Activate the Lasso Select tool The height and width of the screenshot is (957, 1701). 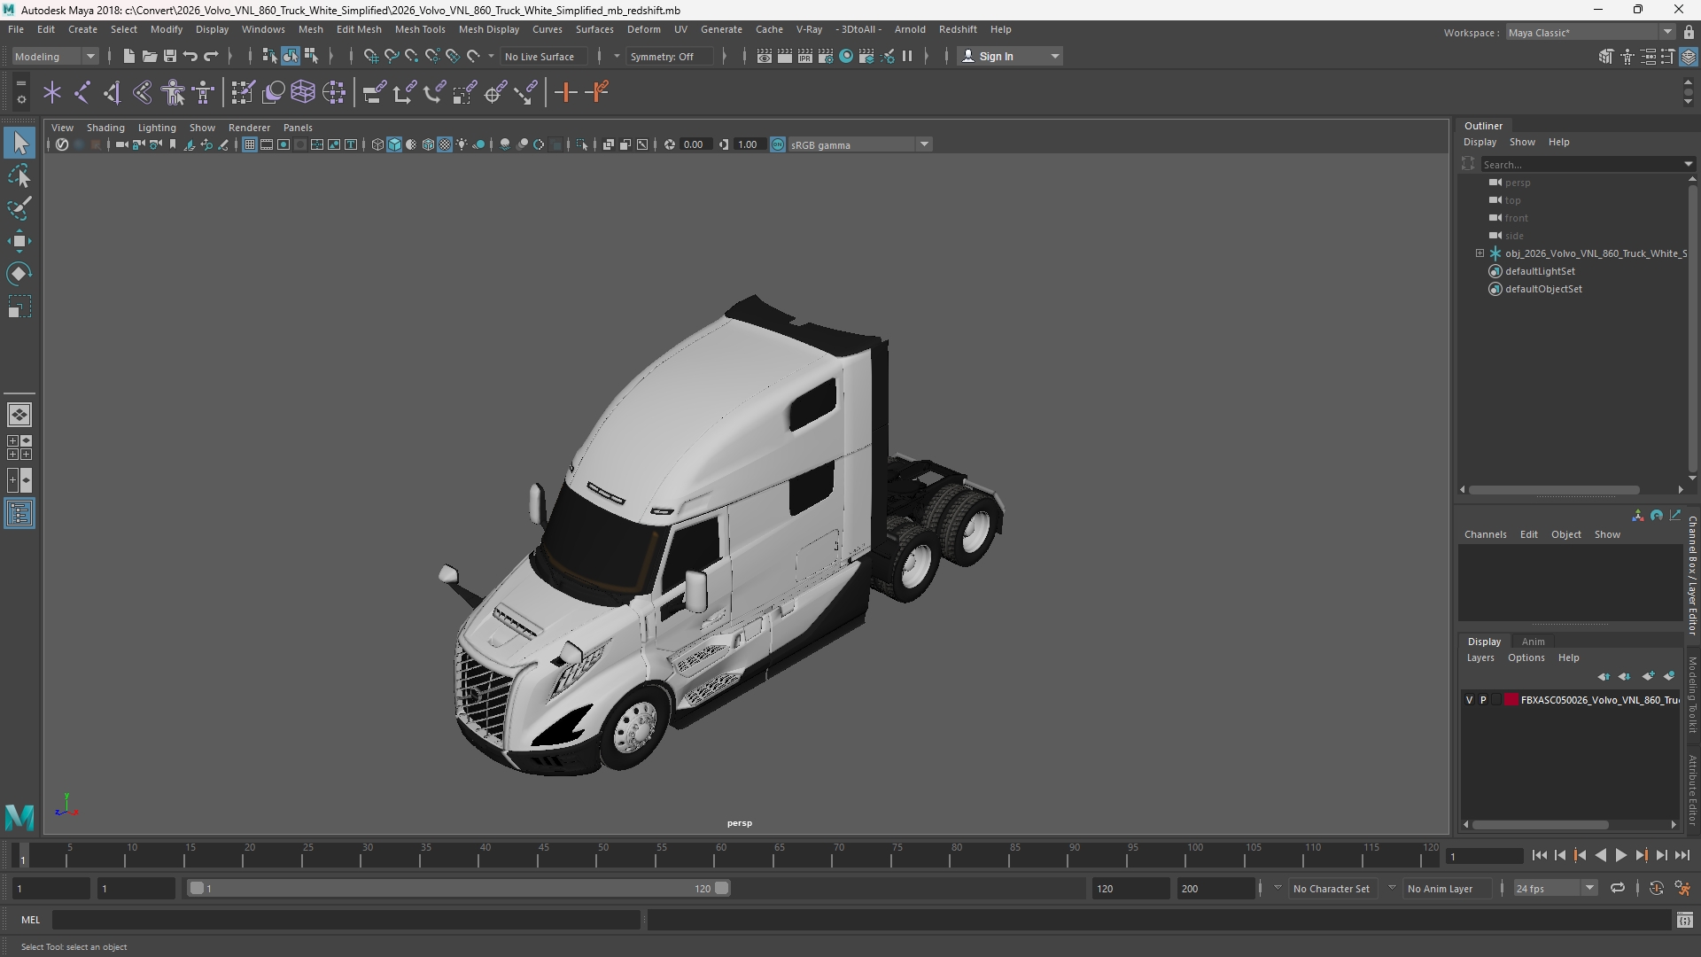[x=19, y=176]
